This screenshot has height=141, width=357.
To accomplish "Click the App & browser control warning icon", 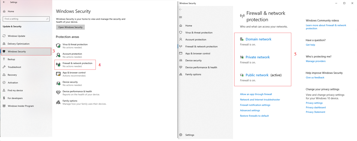I will coord(58,74).
